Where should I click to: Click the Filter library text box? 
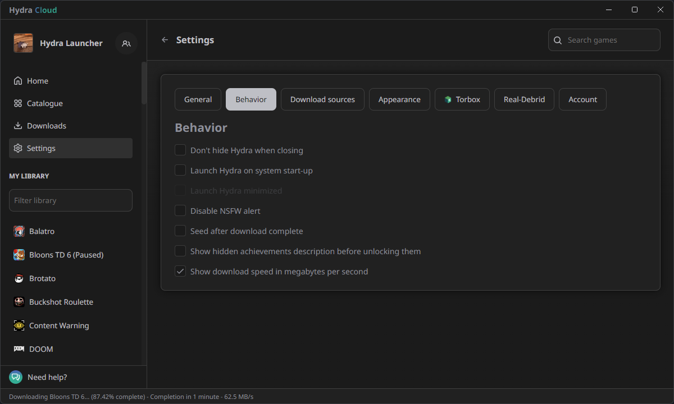(71, 200)
